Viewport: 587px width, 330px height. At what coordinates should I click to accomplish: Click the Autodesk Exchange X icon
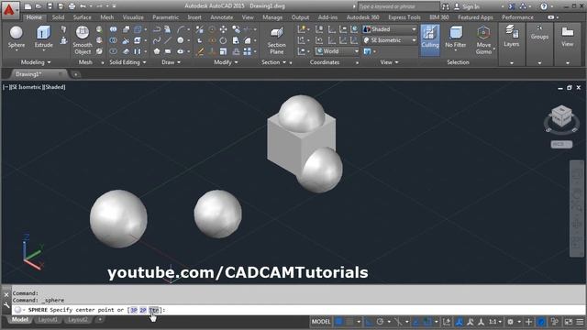point(512,6)
